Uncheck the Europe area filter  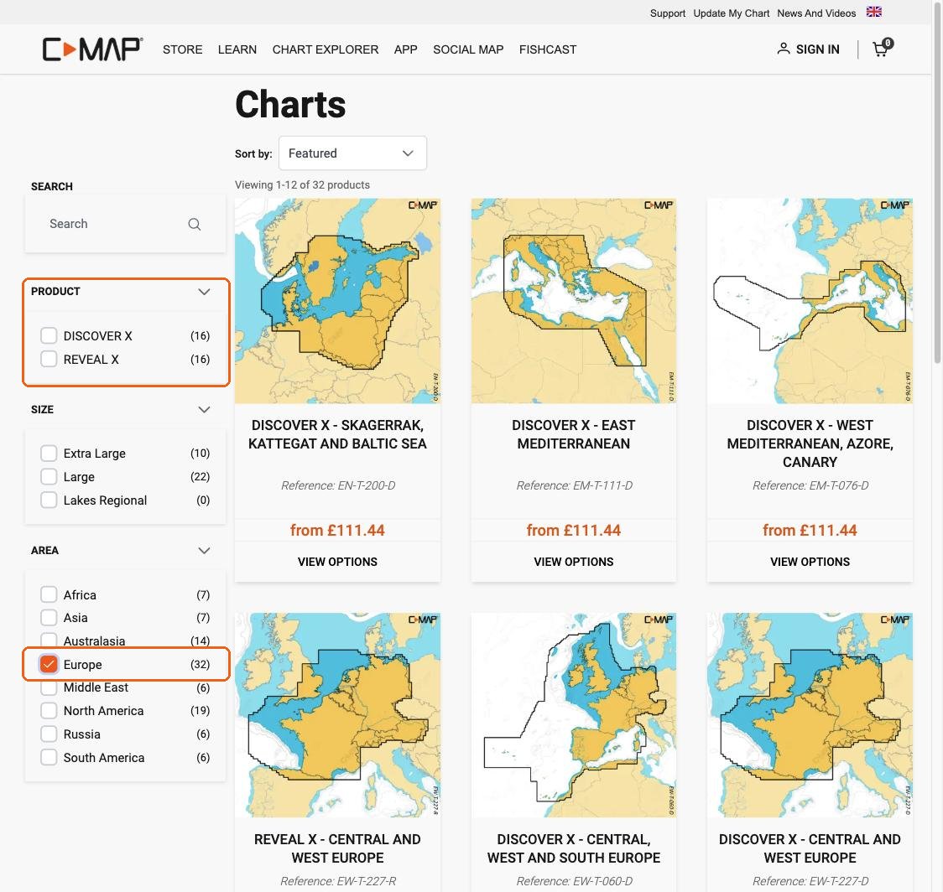pyautogui.click(x=49, y=664)
